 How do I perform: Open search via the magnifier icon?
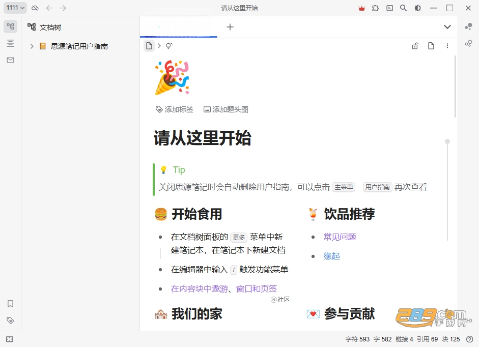404,8
